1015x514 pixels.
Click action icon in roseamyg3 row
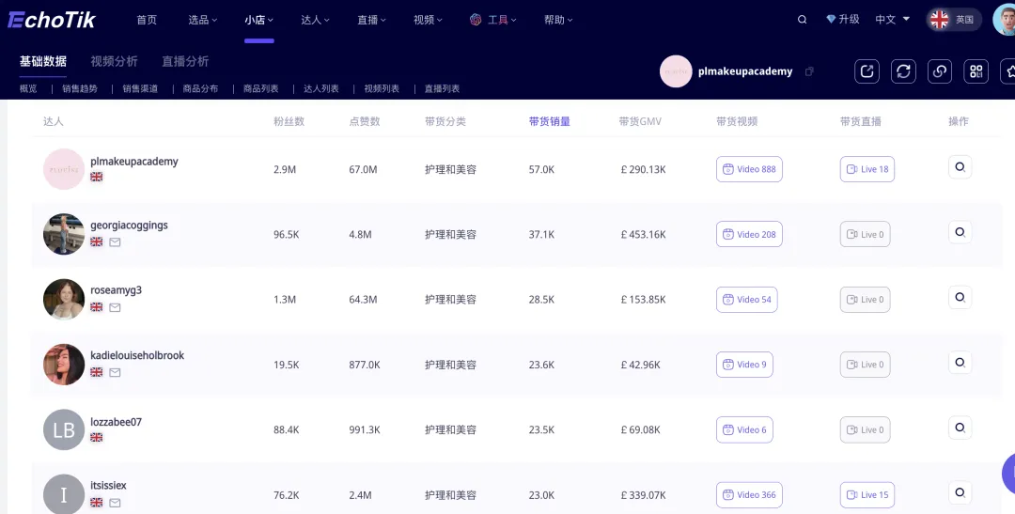960,297
